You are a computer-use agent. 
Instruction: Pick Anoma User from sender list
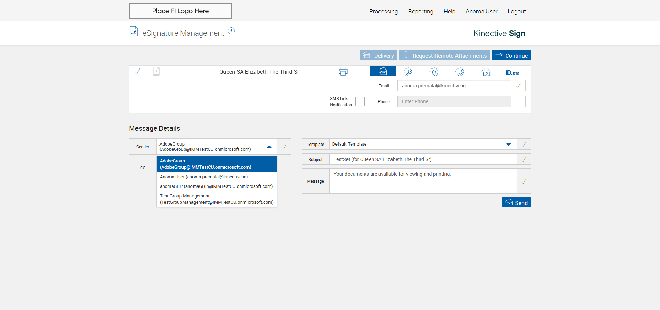[x=204, y=177]
